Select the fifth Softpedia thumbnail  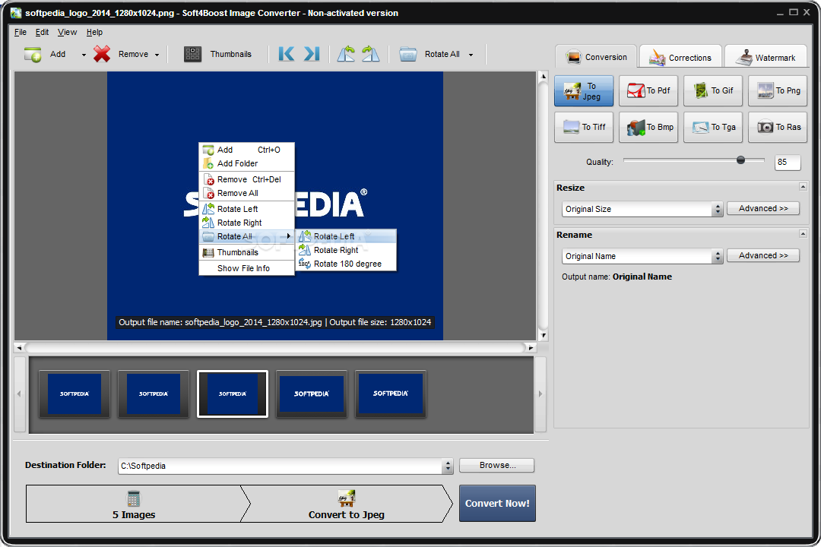[x=391, y=394]
